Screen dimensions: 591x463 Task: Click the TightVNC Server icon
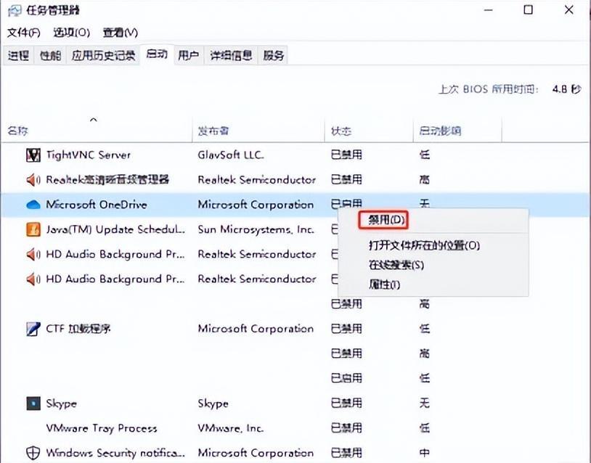click(33, 155)
